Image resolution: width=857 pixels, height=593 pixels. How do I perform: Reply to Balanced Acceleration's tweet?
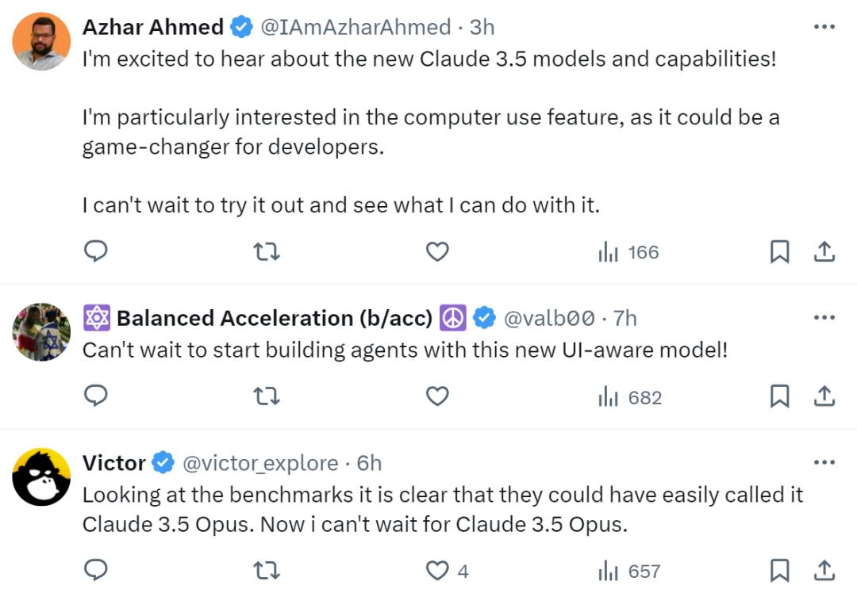(x=96, y=396)
